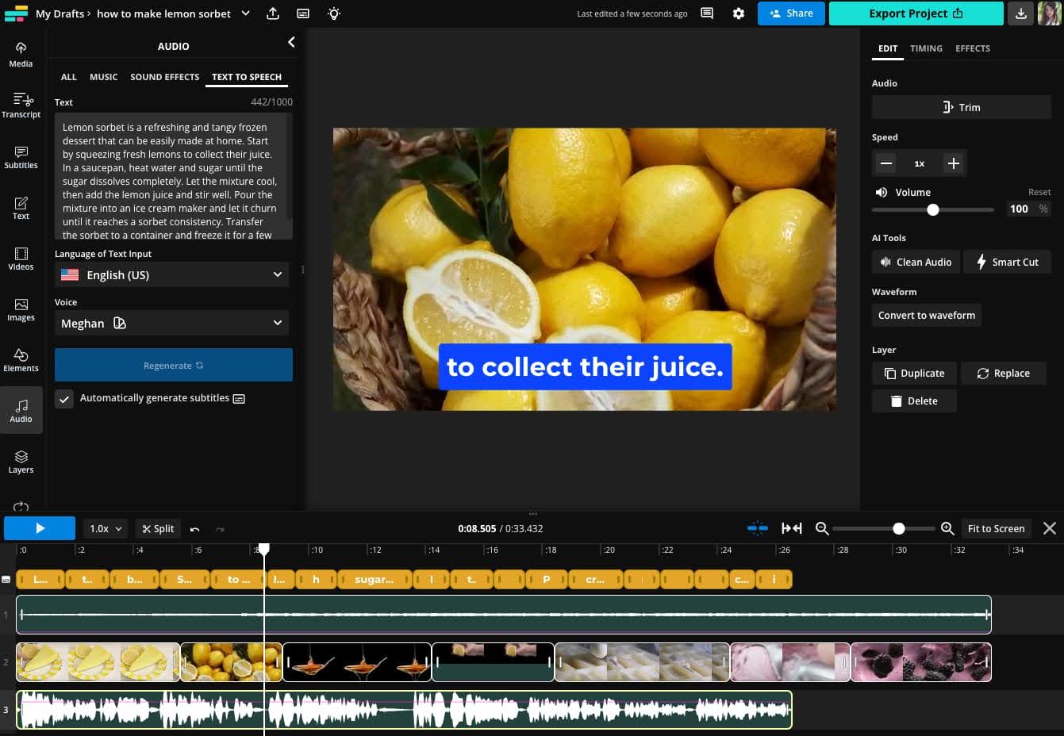
Task: Click the download icon next to Export
Action: pos(1021,13)
